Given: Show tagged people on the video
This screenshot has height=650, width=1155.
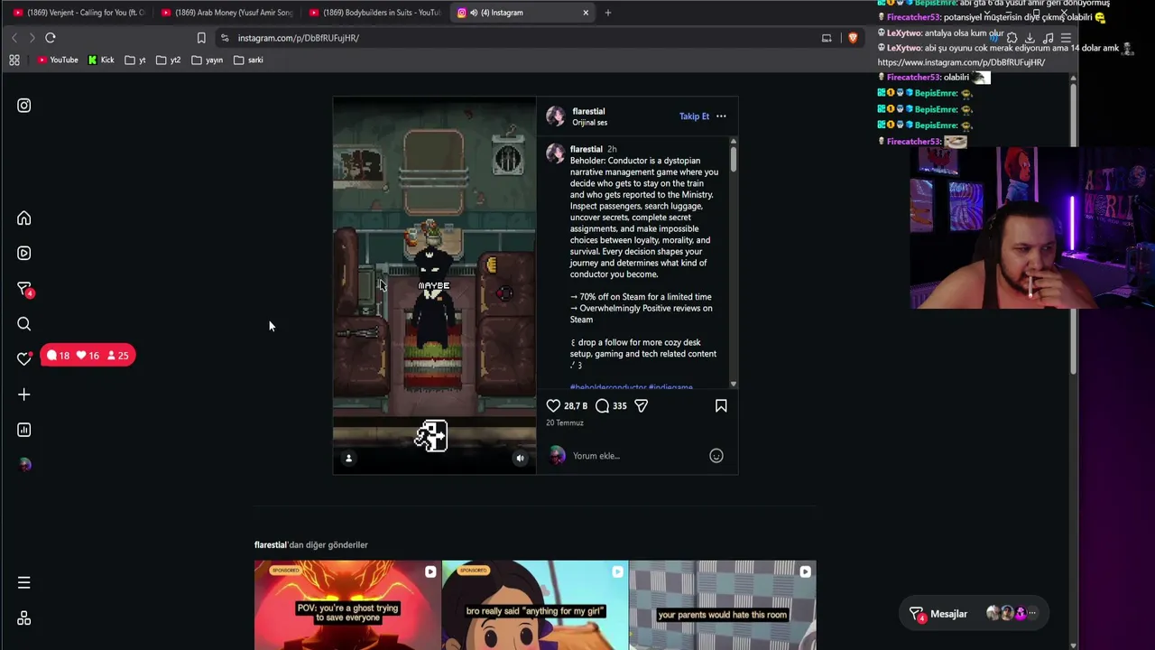Looking at the screenshot, I should tap(348, 459).
